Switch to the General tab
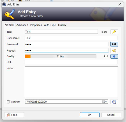The width and height of the screenshot is (126, 122). pos(10,25)
